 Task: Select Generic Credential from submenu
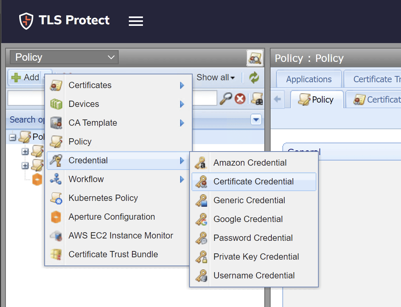coord(254,200)
